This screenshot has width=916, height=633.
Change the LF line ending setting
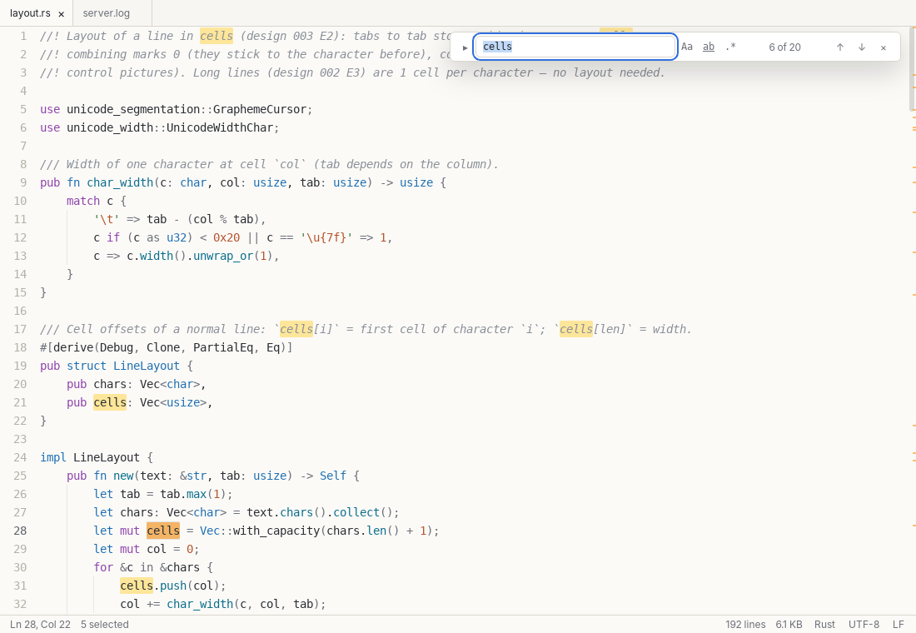click(x=899, y=624)
